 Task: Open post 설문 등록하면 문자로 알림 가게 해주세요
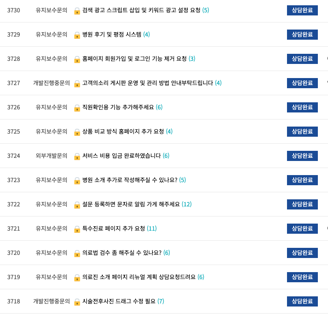131,204
